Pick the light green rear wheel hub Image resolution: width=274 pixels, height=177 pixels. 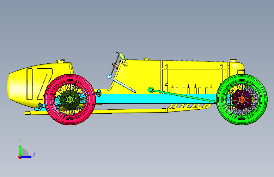[x=70, y=100]
